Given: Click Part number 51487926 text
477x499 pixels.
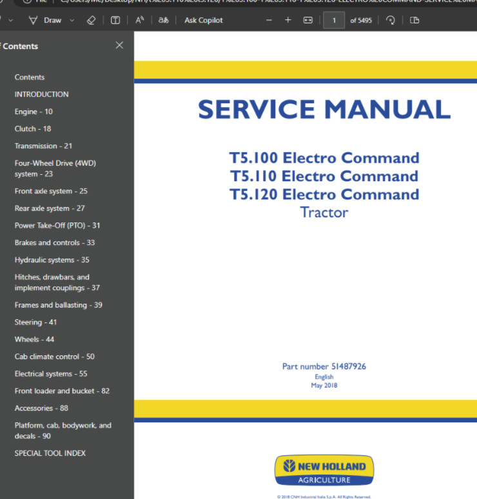Looking at the screenshot, I should (x=324, y=367).
